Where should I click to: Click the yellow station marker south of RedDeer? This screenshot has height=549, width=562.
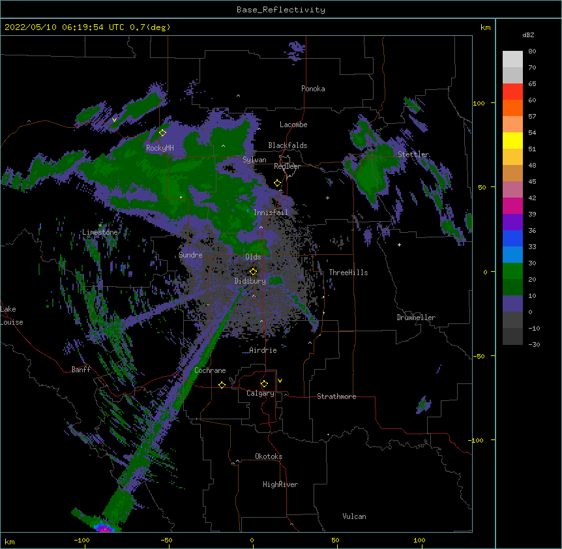[x=277, y=183]
